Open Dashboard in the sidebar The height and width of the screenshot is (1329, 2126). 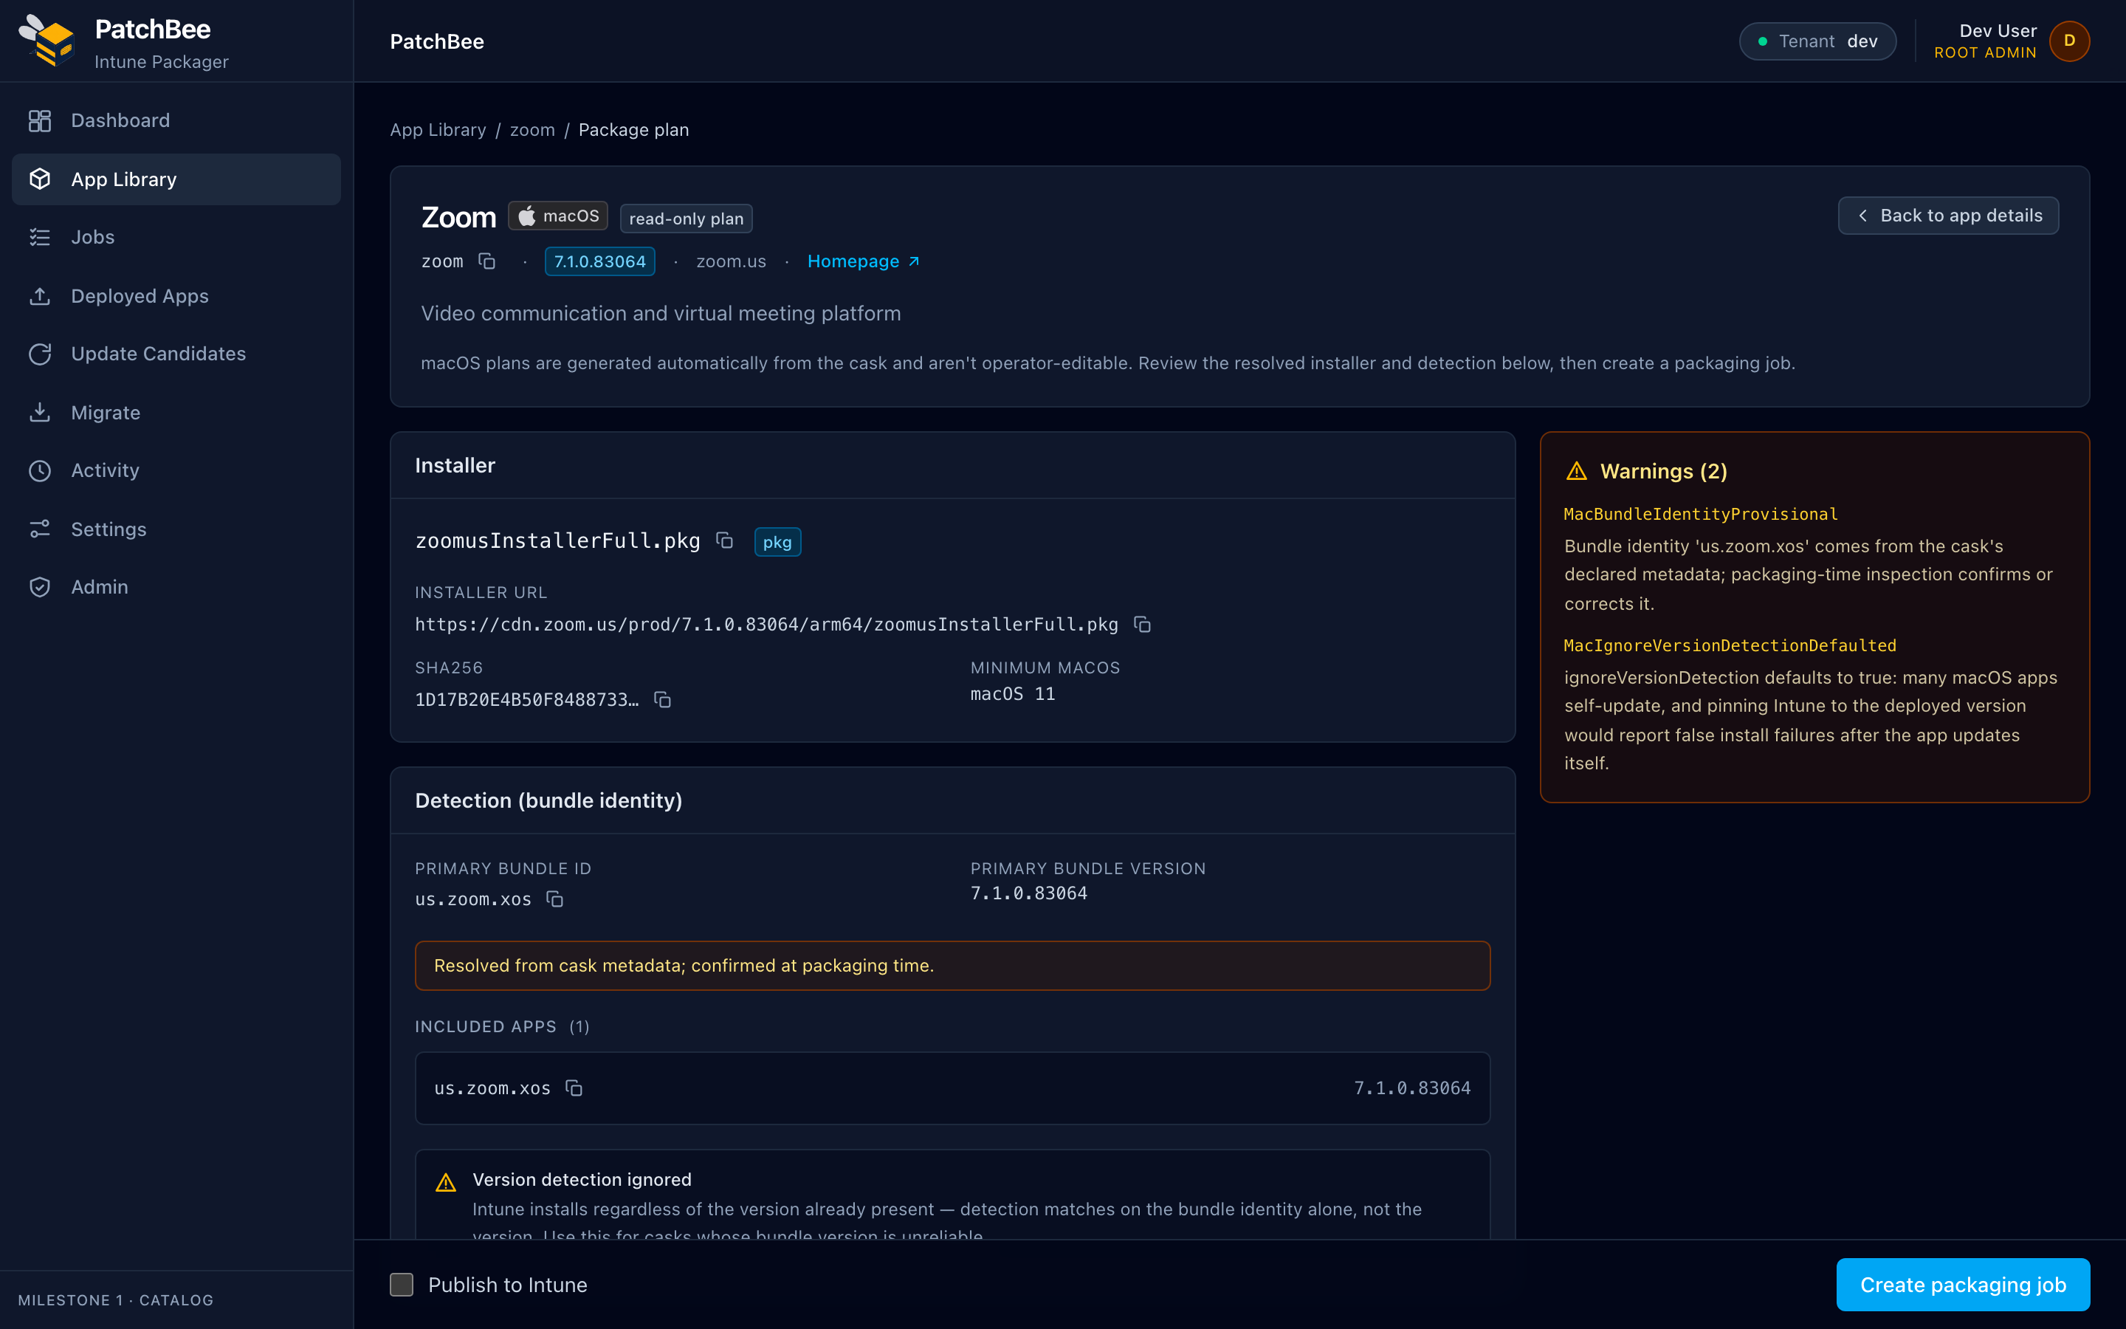(176, 120)
